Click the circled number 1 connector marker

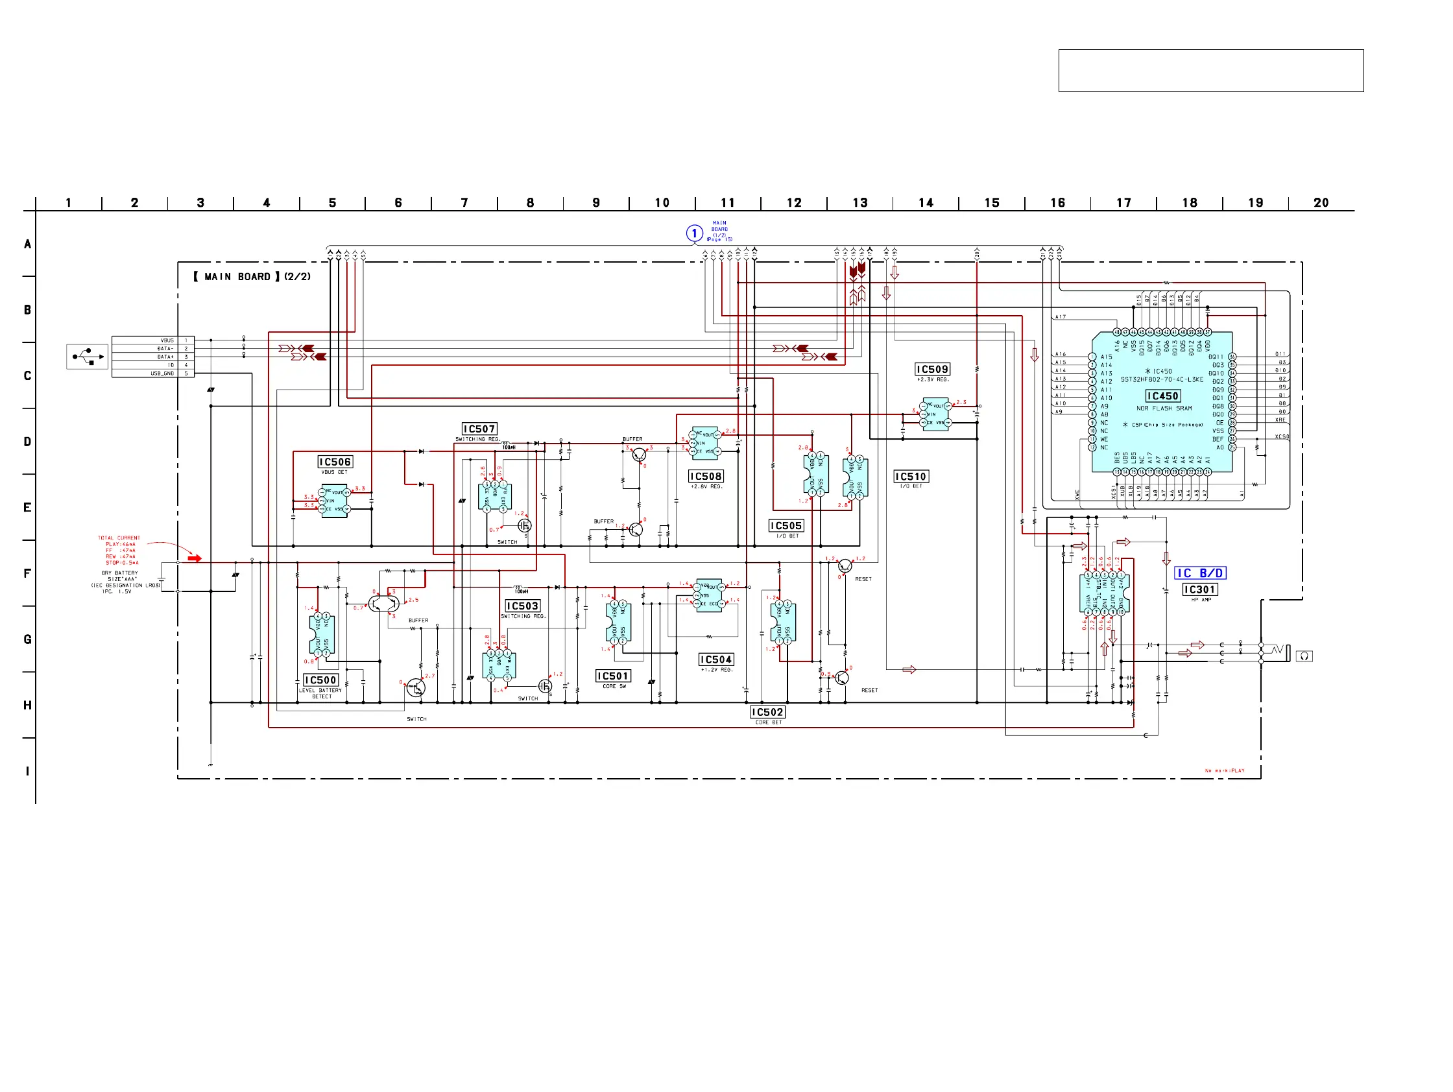pos(694,233)
